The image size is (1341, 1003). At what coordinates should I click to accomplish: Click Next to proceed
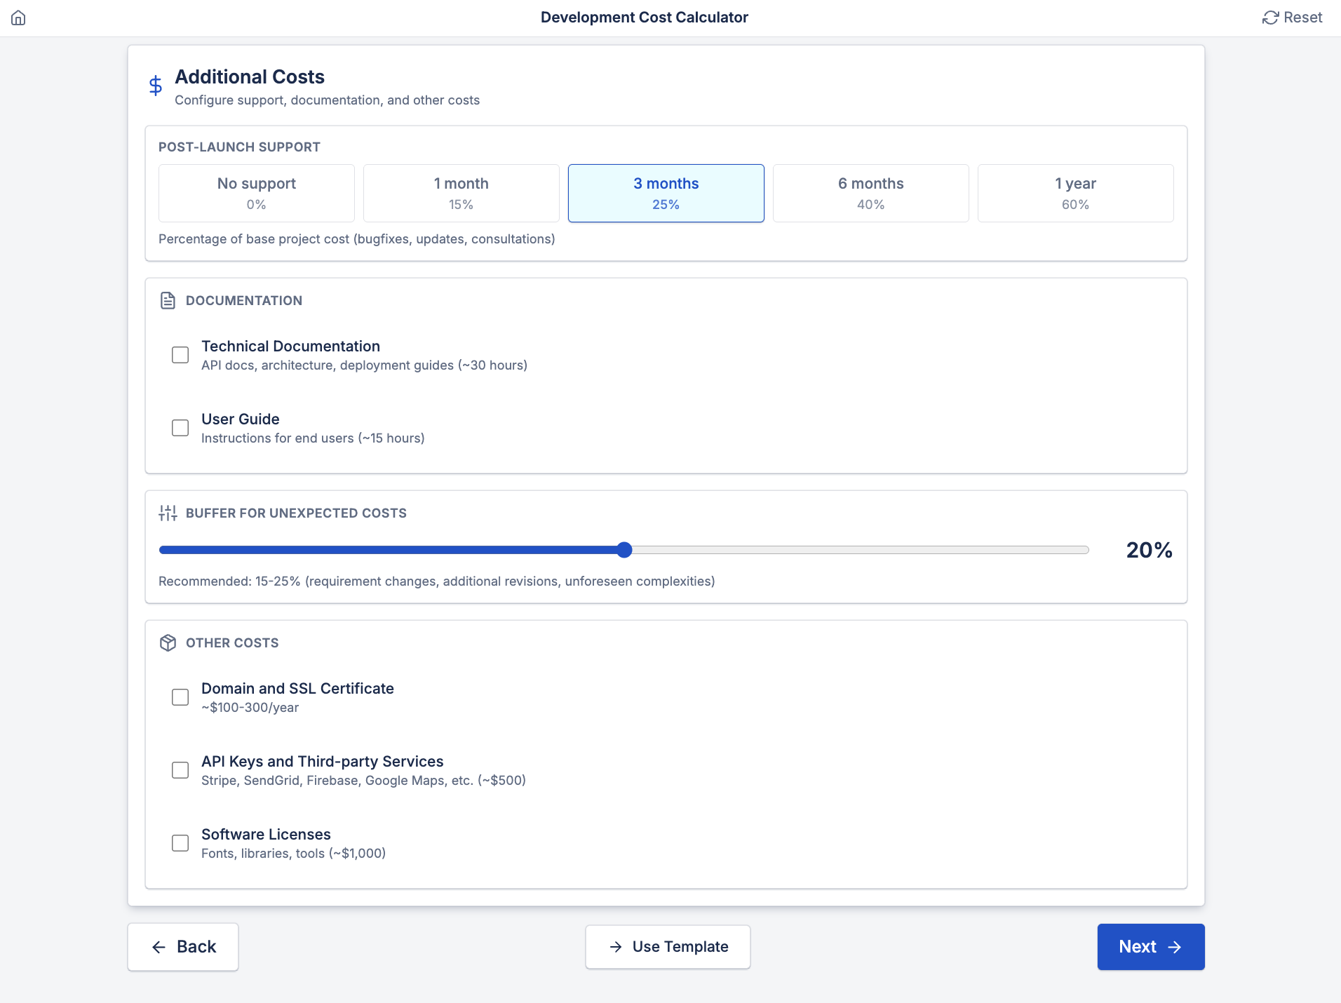coord(1150,946)
